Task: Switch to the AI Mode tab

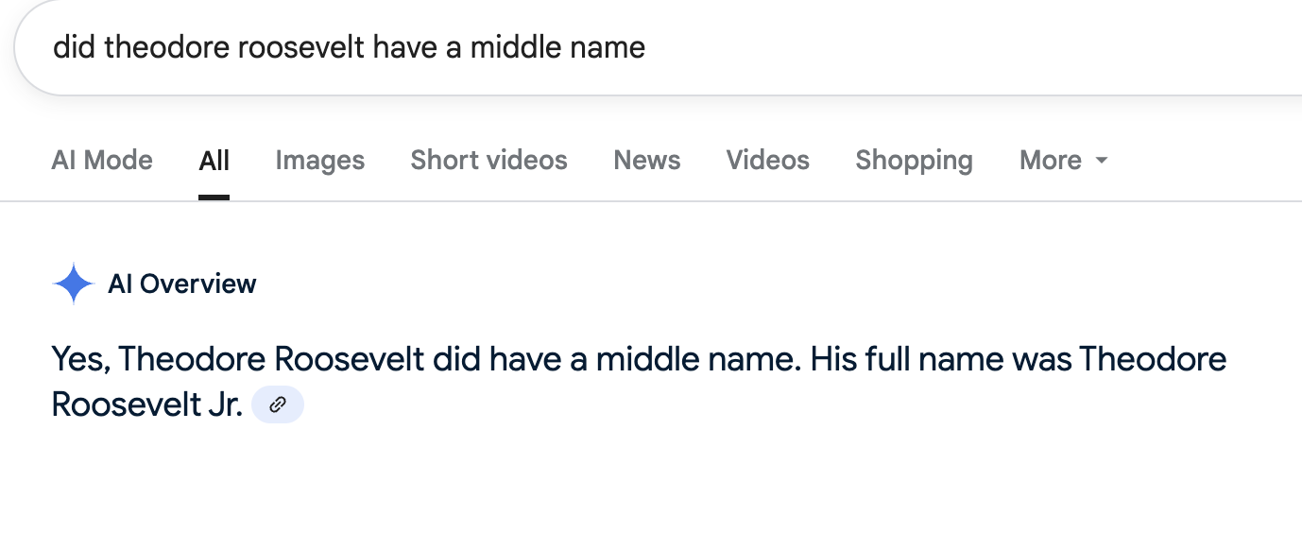Action: coord(102,161)
